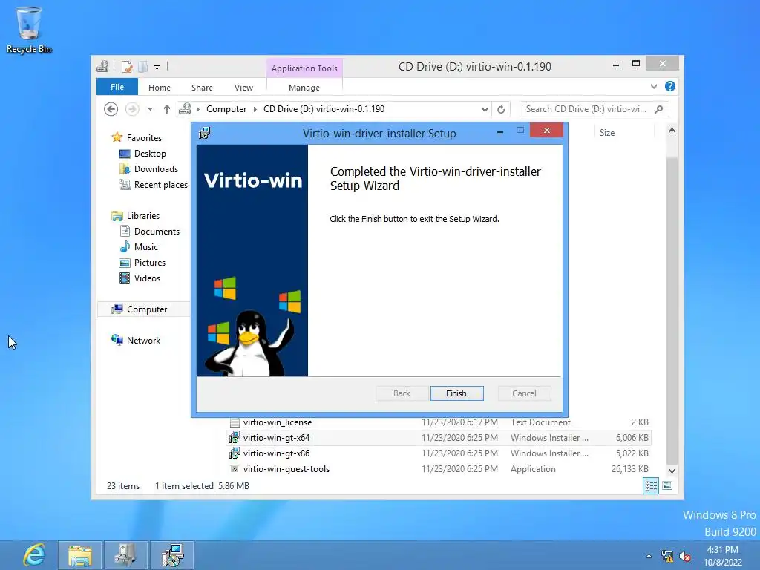The height and width of the screenshot is (570, 760).
Task: Expand the address bar history dropdown
Action: coord(484,110)
